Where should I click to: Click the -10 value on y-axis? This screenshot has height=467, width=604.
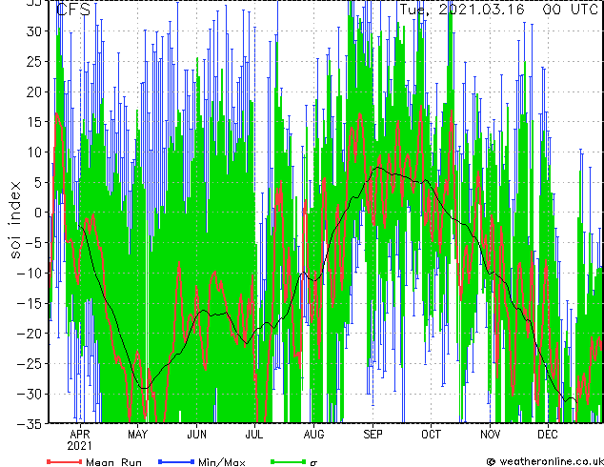(30, 273)
